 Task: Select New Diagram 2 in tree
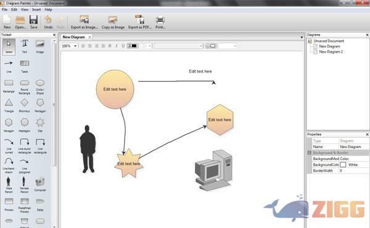tap(331, 52)
